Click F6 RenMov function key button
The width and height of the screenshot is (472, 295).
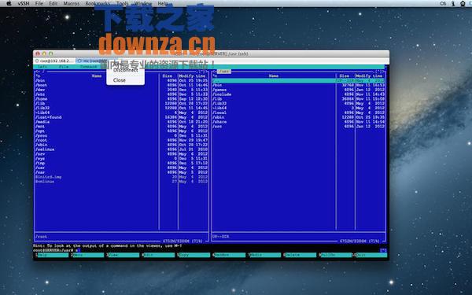click(229, 255)
